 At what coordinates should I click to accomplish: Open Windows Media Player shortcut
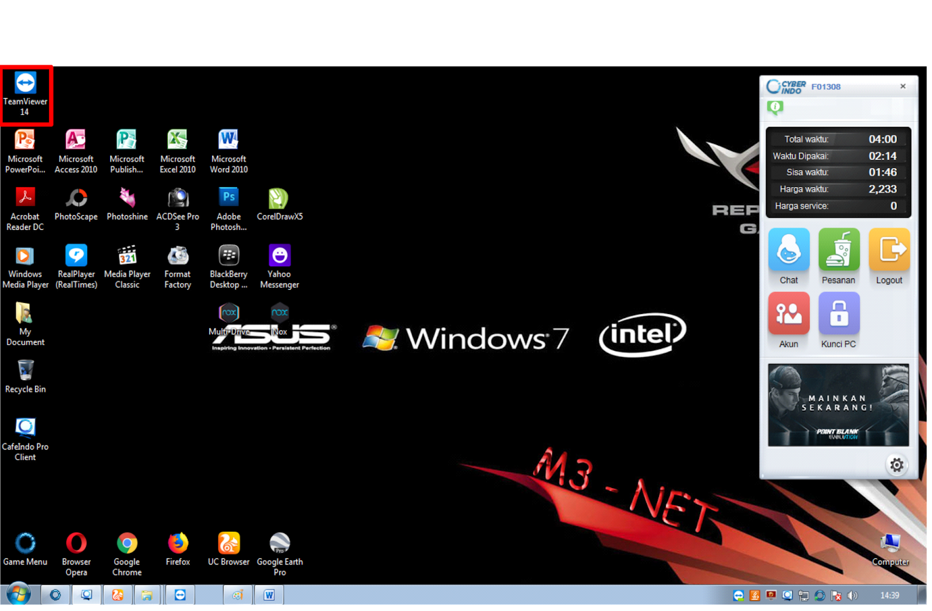point(25,267)
